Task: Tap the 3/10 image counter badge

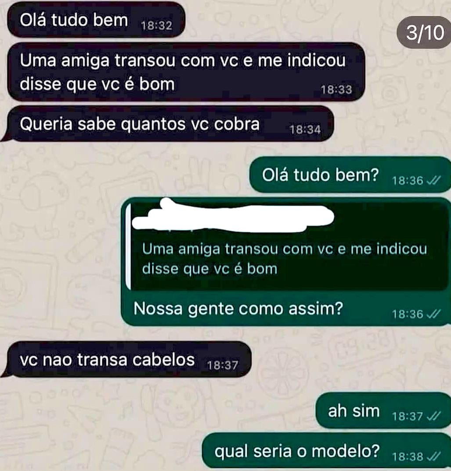Action: pyautogui.click(x=424, y=32)
